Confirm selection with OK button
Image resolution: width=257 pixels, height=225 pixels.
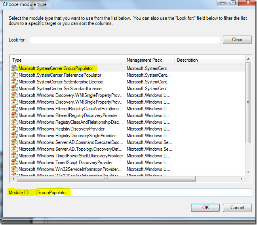pos(205,208)
